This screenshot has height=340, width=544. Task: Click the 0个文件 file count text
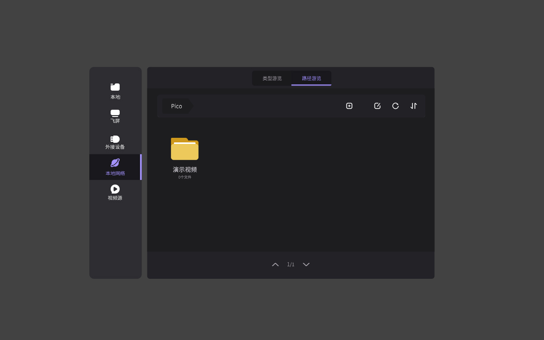coord(185,177)
